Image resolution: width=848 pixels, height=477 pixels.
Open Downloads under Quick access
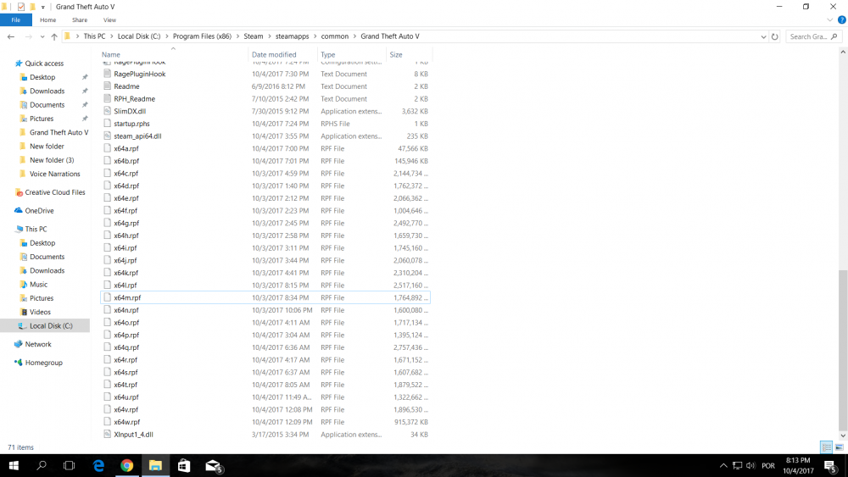click(x=47, y=91)
